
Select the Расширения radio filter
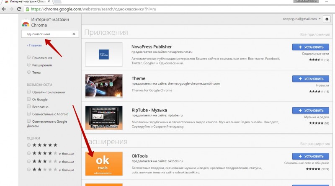(x=28, y=65)
